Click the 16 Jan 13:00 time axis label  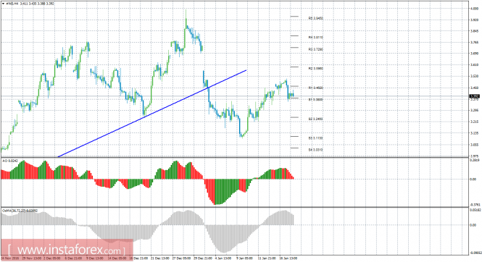[288, 258]
